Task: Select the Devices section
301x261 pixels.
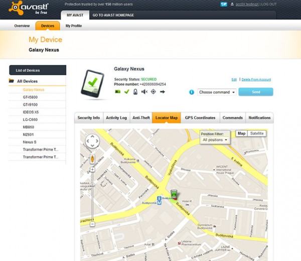Action: click(48, 26)
